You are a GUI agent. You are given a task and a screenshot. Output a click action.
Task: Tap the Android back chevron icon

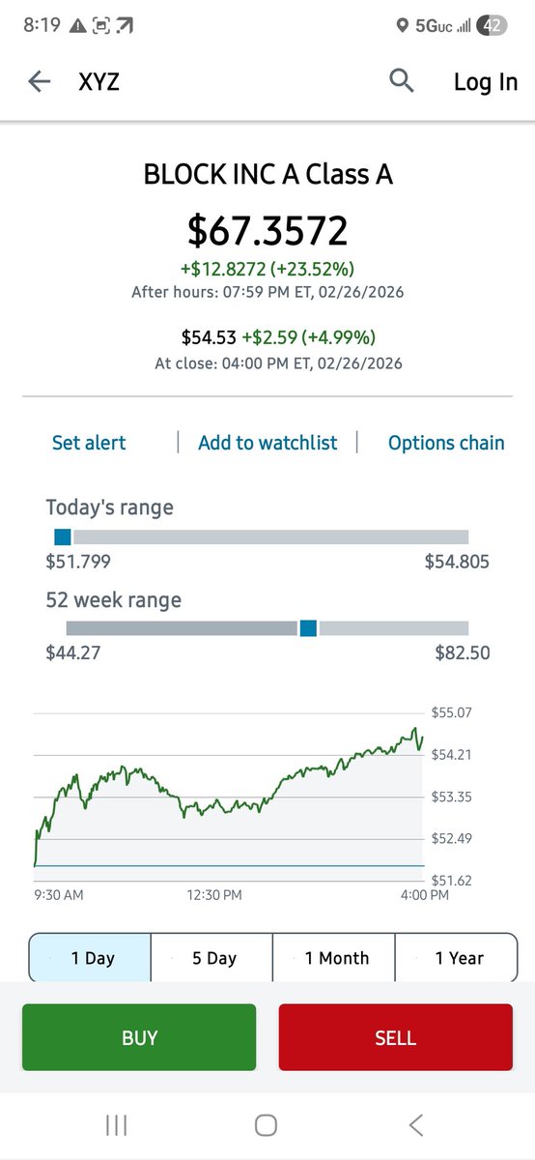point(416,1125)
